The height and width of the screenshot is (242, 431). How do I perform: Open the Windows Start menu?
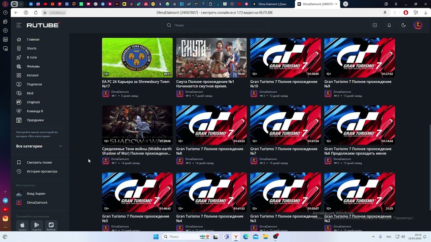pos(156,237)
